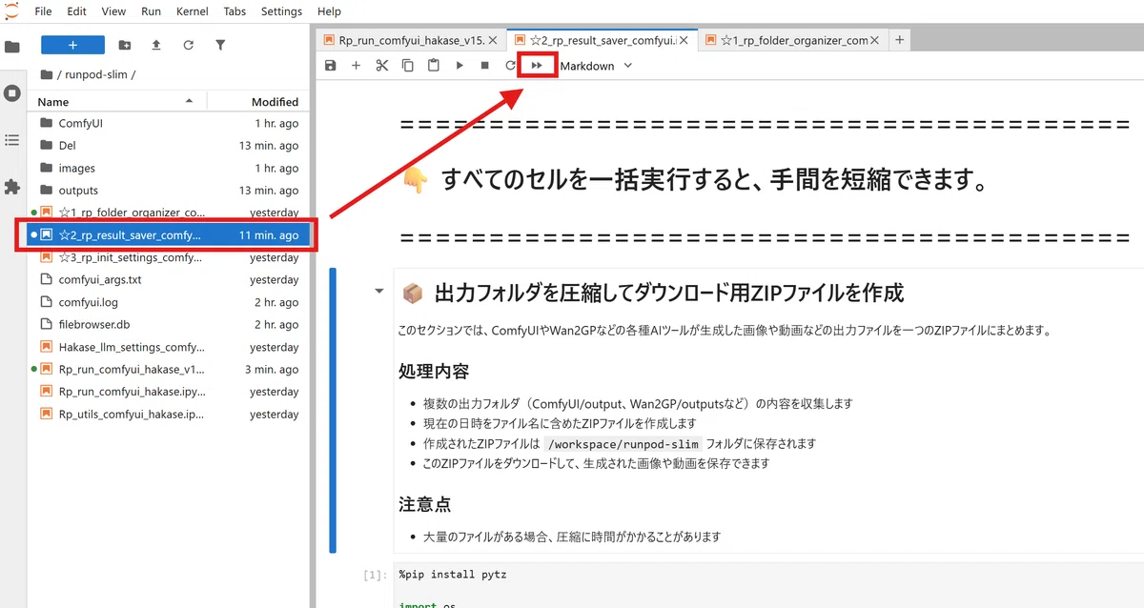
Task: Sort files by Modified column
Action: 257,102
